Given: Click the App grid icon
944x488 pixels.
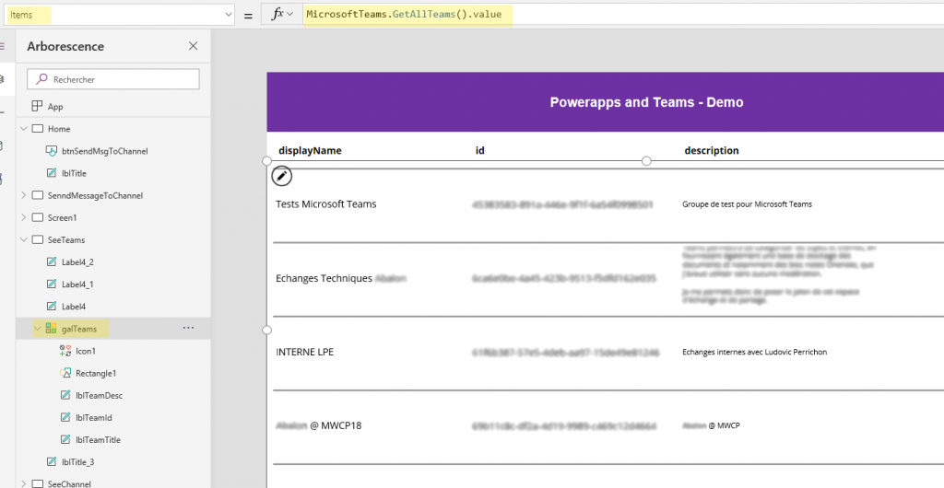Looking at the screenshot, I should click(x=37, y=107).
